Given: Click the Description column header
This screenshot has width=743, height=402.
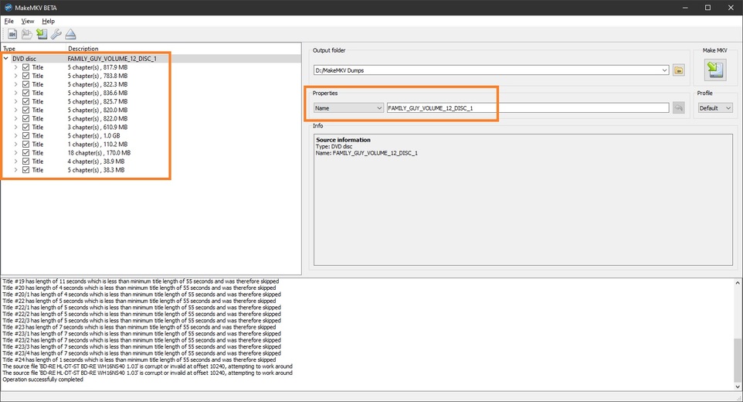Looking at the screenshot, I should [183, 49].
